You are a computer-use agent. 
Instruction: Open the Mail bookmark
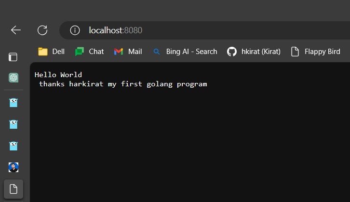(128, 52)
